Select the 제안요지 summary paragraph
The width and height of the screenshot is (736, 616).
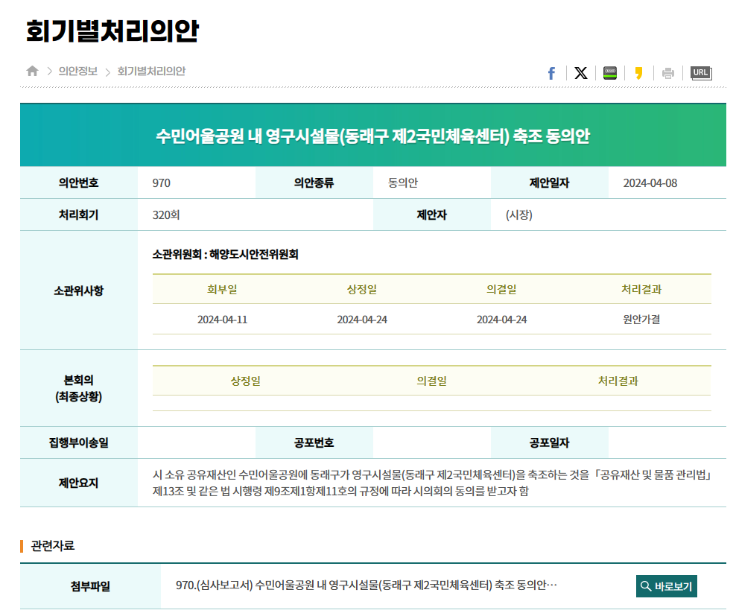point(432,483)
